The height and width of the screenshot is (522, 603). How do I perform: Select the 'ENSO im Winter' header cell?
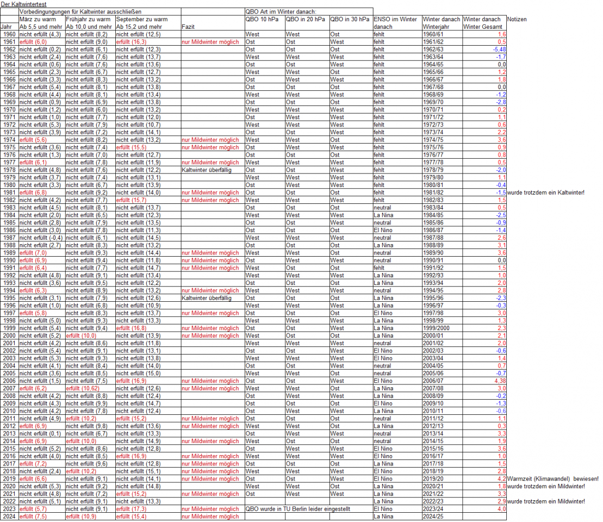click(395, 19)
